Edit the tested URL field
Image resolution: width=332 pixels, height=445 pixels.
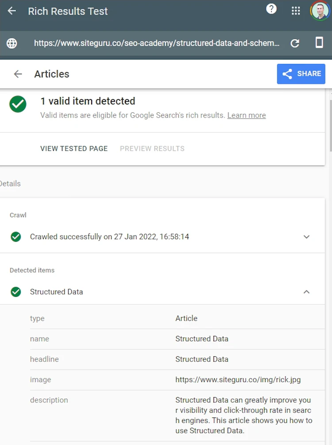(x=157, y=43)
